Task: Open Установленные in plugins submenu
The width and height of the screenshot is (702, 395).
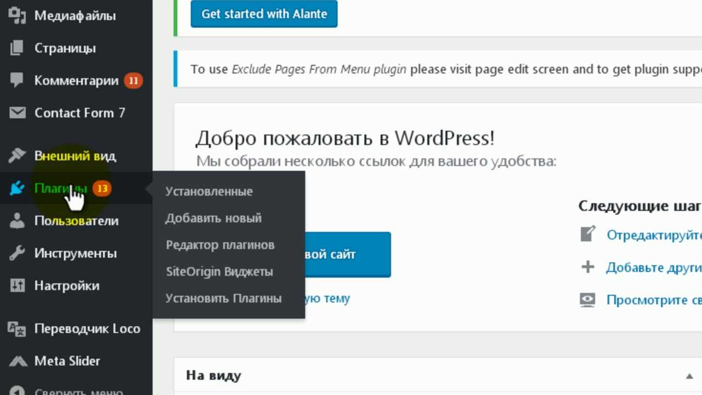Action: pos(209,191)
